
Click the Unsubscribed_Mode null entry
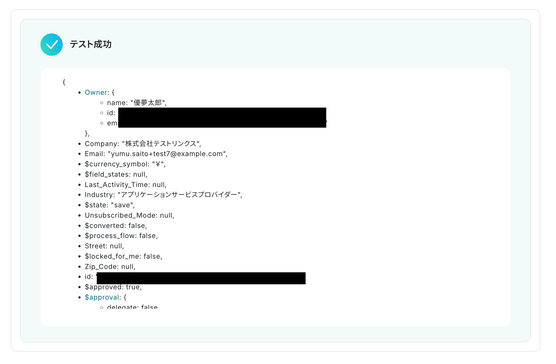click(x=129, y=215)
